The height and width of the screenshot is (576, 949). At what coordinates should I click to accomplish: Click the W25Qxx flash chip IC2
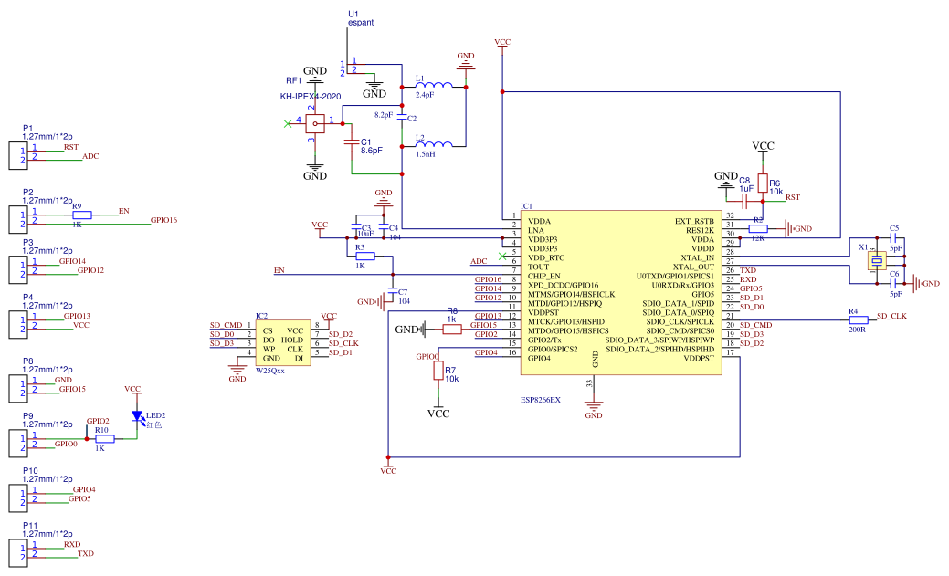click(283, 344)
